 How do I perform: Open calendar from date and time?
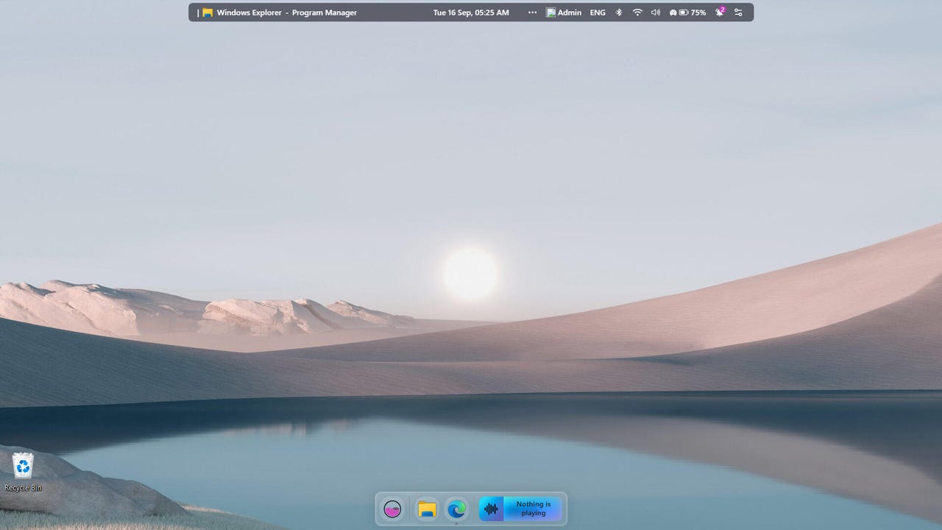471,13
